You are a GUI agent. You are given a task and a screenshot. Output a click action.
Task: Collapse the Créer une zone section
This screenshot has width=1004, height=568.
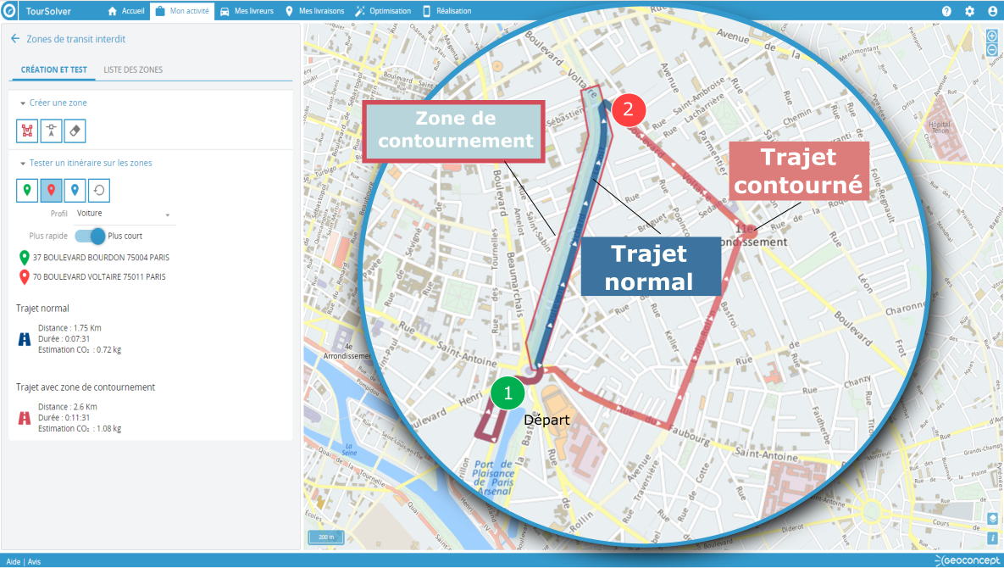point(23,103)
